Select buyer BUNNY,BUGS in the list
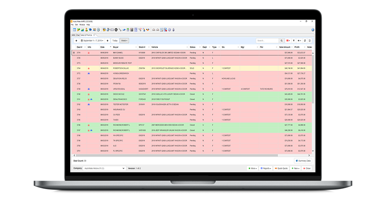Screen dimensions: 386x202 (x=118, y=58)
